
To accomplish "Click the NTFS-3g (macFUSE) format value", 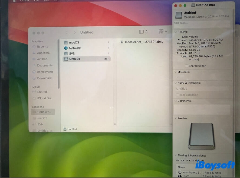I will (x=202, y=46).
